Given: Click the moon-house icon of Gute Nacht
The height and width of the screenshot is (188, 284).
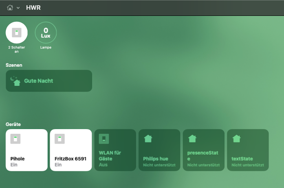Looking at the screenshot, I should click(x=15, y=81).
